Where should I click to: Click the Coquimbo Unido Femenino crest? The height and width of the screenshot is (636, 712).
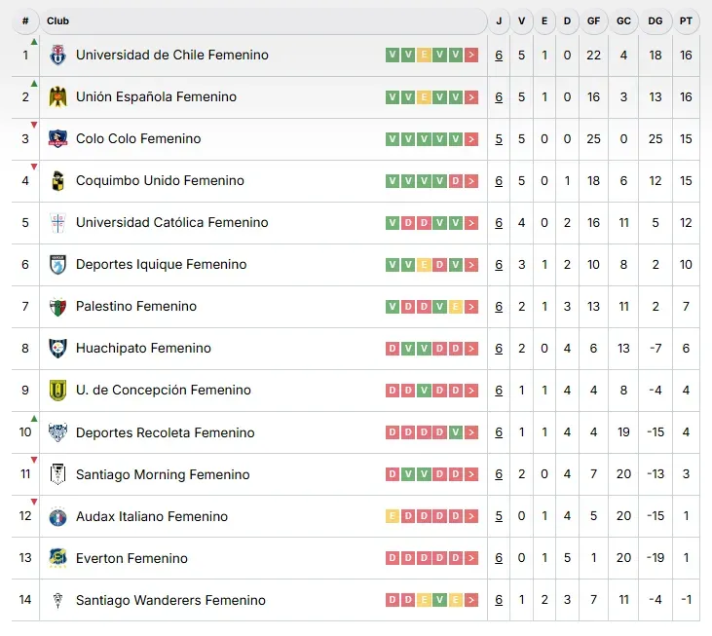[x=57, y=181]
